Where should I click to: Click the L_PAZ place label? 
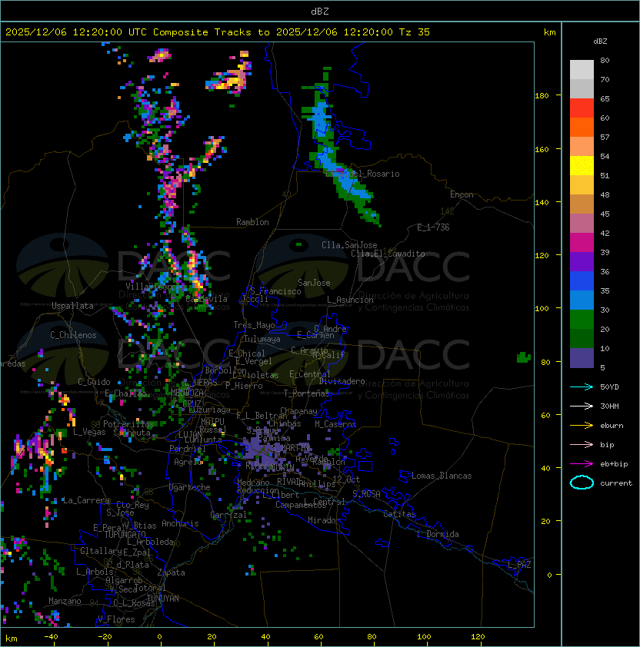click(519, 565)
